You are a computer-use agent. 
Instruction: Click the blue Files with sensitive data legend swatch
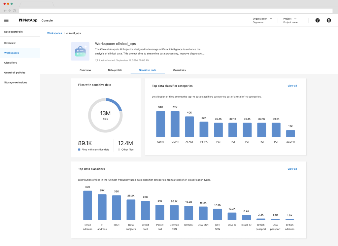[79, 150]
